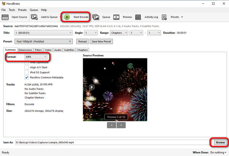Viewport: 229px width, 156px height.
Task: Click the H.264 (x264), 30 FPS PFR text
Action: [x=39, y=85]
